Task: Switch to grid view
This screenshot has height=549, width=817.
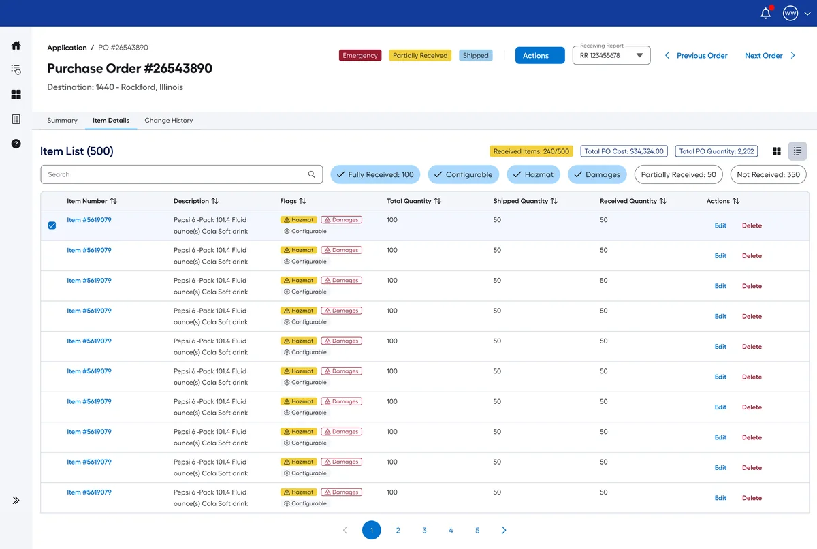Action: [778, 151]
